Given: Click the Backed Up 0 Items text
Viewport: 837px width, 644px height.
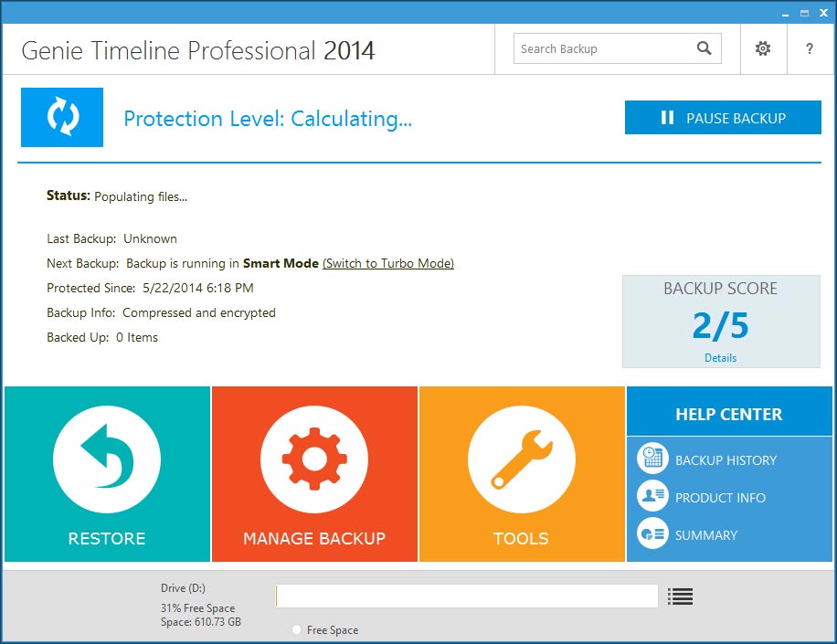Looking at the screenshot, I should coord(102,337).
